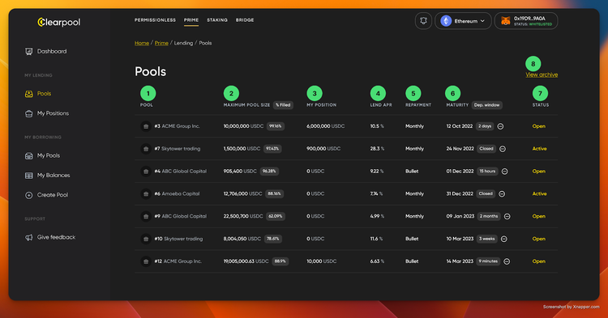This screenshot has height=318, width=608.
Task: Expand circle icon on #7 Skytower row
Action: coord(503,149)
